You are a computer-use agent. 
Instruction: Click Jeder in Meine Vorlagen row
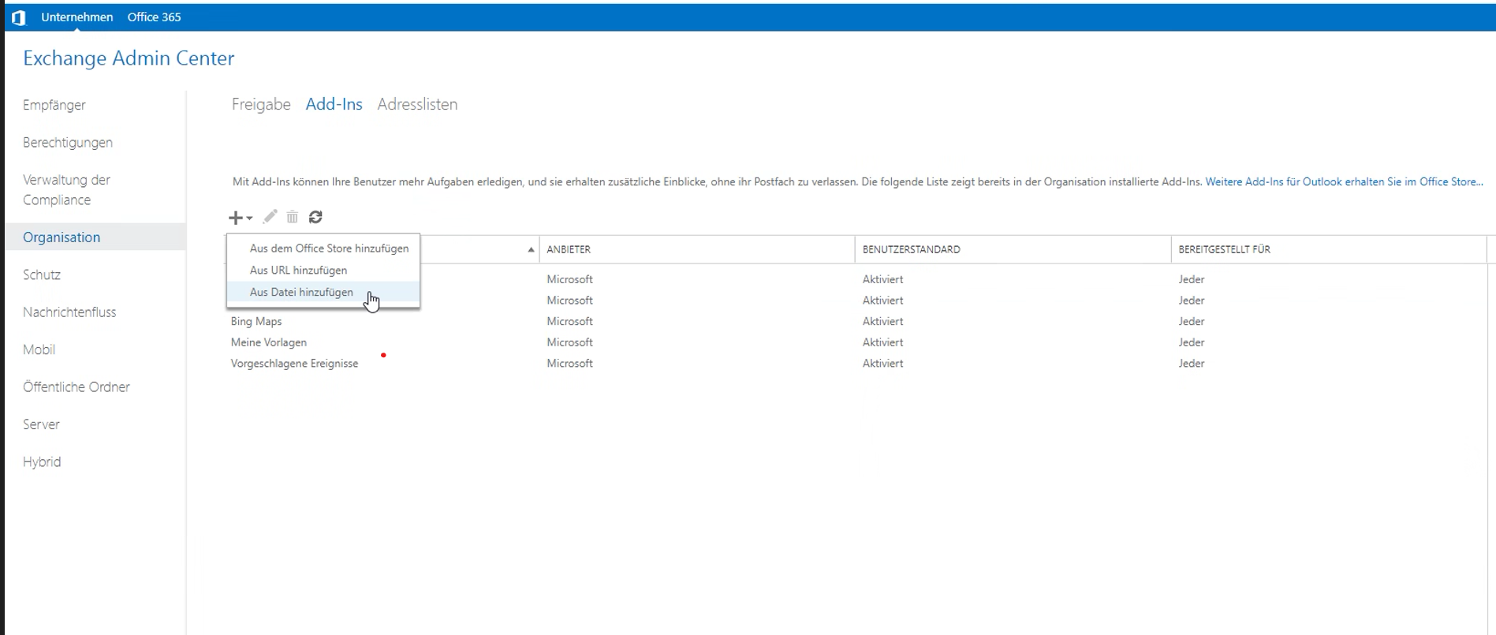pyautogui.click(x=1192, y=342)
